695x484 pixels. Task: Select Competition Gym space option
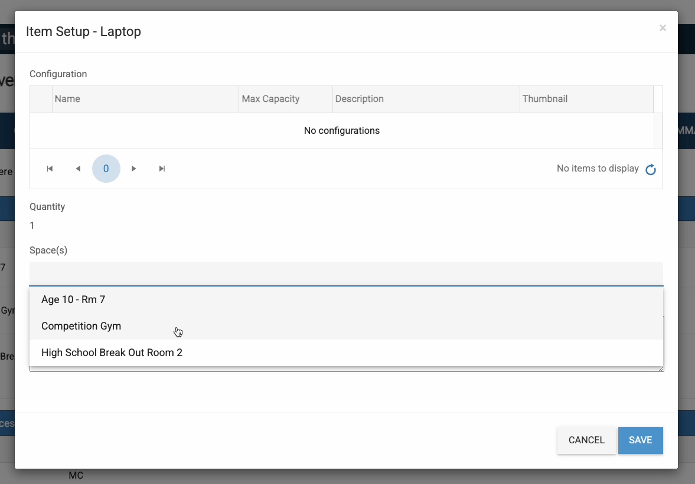(81, 326)
